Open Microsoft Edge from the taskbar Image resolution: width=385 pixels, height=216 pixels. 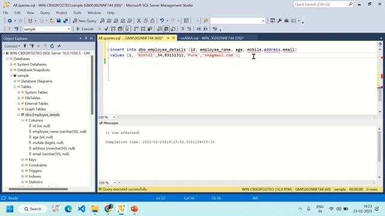click(69, 209)
